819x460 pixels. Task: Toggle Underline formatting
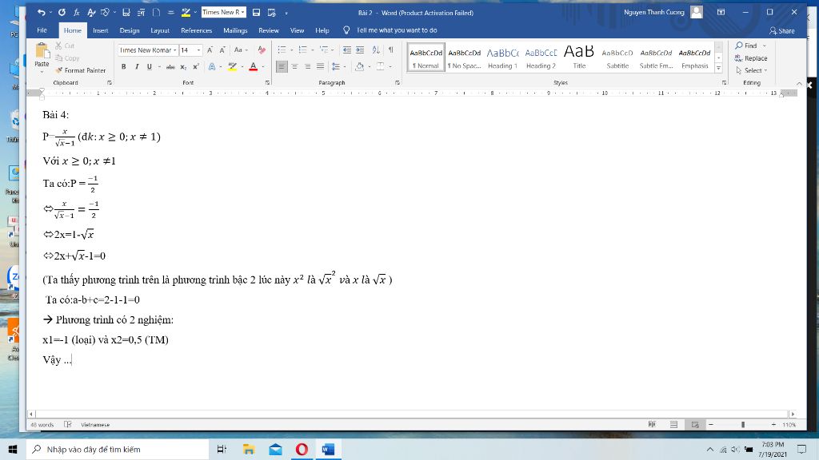click(x=150, y=67)
